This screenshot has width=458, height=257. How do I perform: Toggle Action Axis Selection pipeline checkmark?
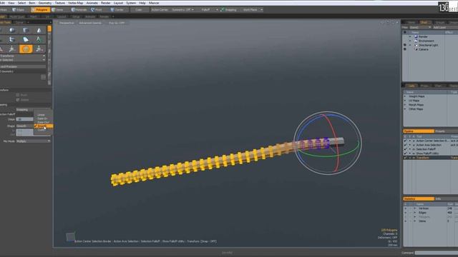405,145
